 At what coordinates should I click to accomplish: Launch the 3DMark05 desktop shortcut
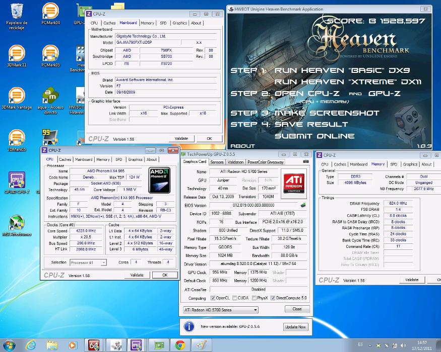pos(17,140)
